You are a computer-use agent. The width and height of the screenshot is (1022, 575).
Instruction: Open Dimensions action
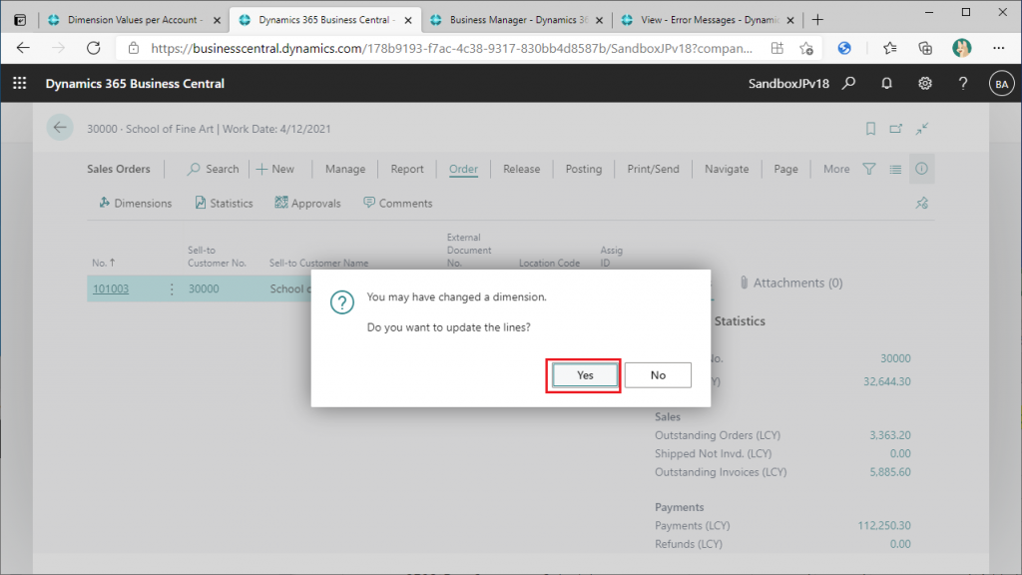pos(136,204)
